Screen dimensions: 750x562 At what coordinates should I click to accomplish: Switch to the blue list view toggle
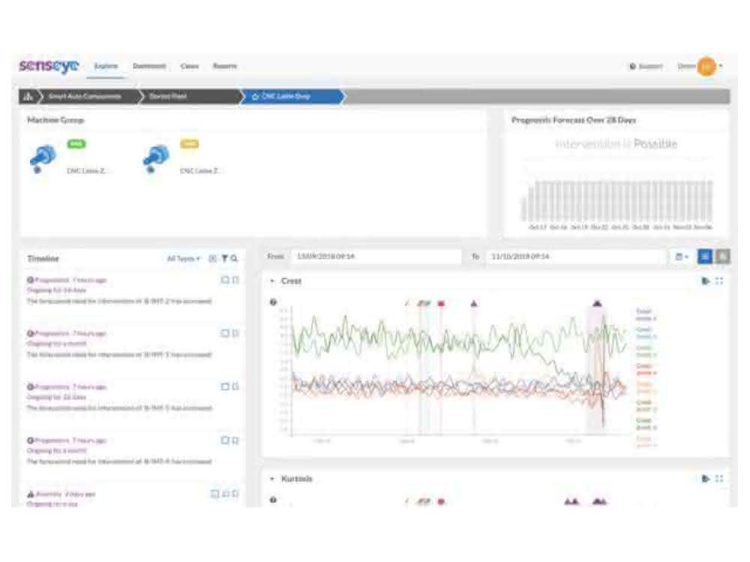(705, 256)
